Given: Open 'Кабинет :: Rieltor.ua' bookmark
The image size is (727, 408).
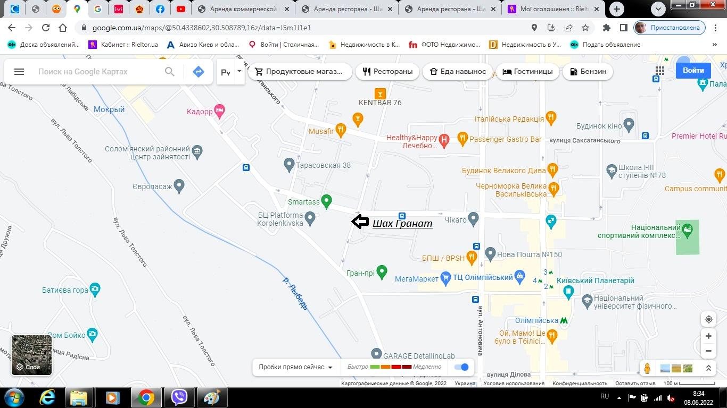Looking at the screenshot, I should [123, 45].
